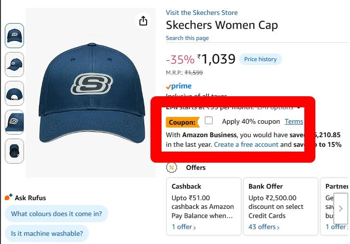Click the Search this page link

click(x=187, y=38)
